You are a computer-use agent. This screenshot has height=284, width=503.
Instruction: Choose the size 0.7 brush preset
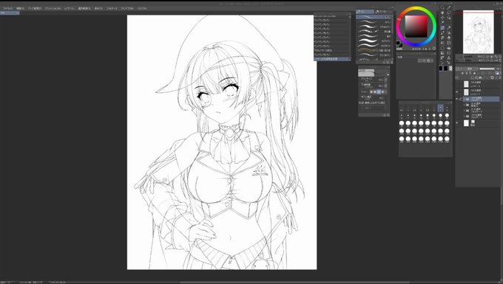tap(402, 108)
